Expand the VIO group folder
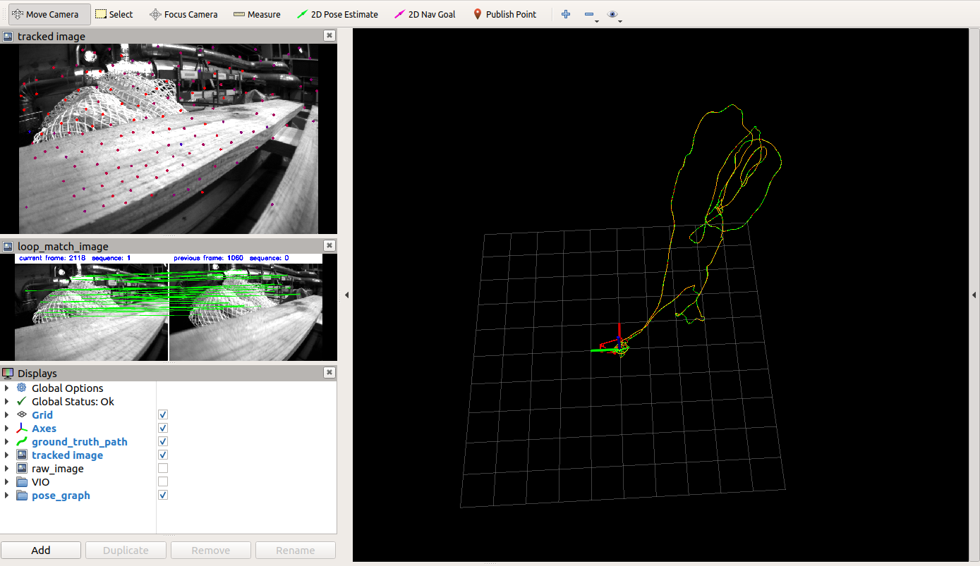Image resolution: width=980 pixels, height=566 pixels. [x=7, y=482]
